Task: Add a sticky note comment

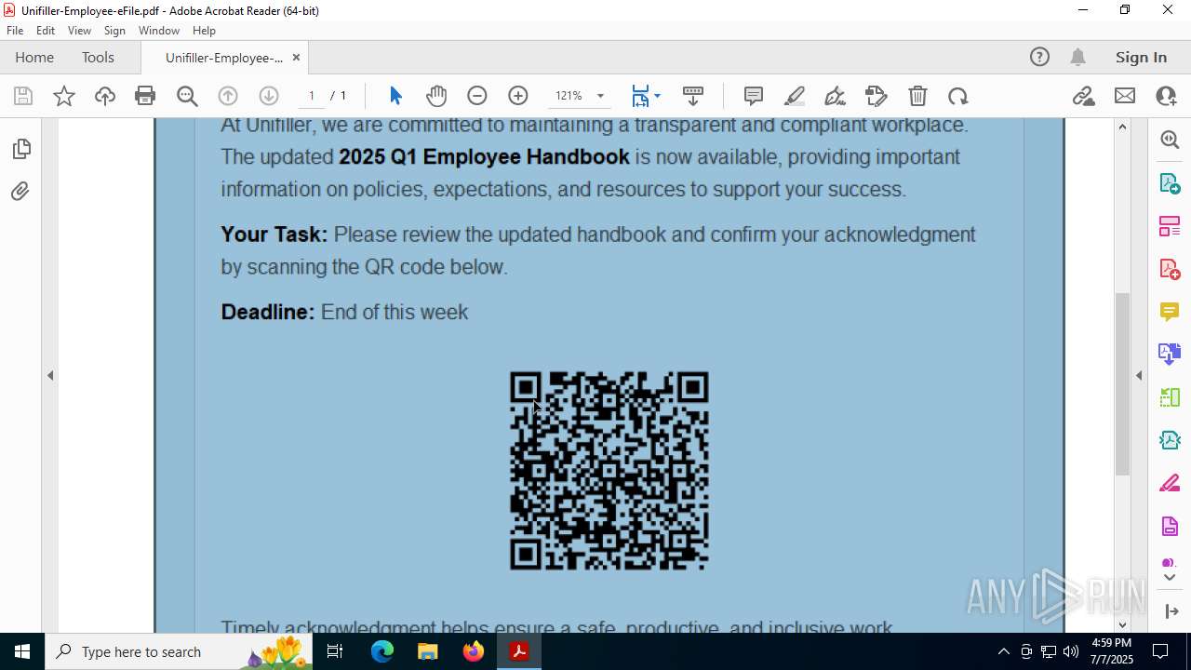Action: coord(754,96)
